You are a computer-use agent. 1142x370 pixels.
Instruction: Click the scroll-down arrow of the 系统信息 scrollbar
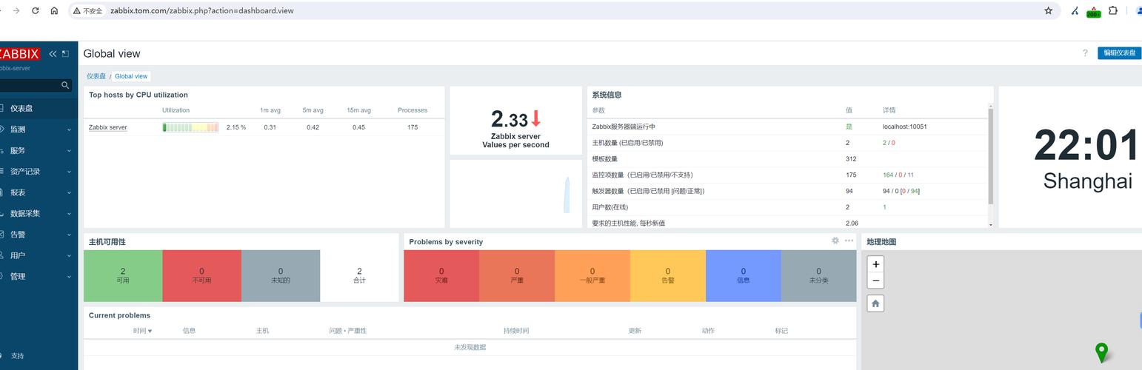991,224
